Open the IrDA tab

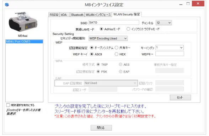(65, 15)
